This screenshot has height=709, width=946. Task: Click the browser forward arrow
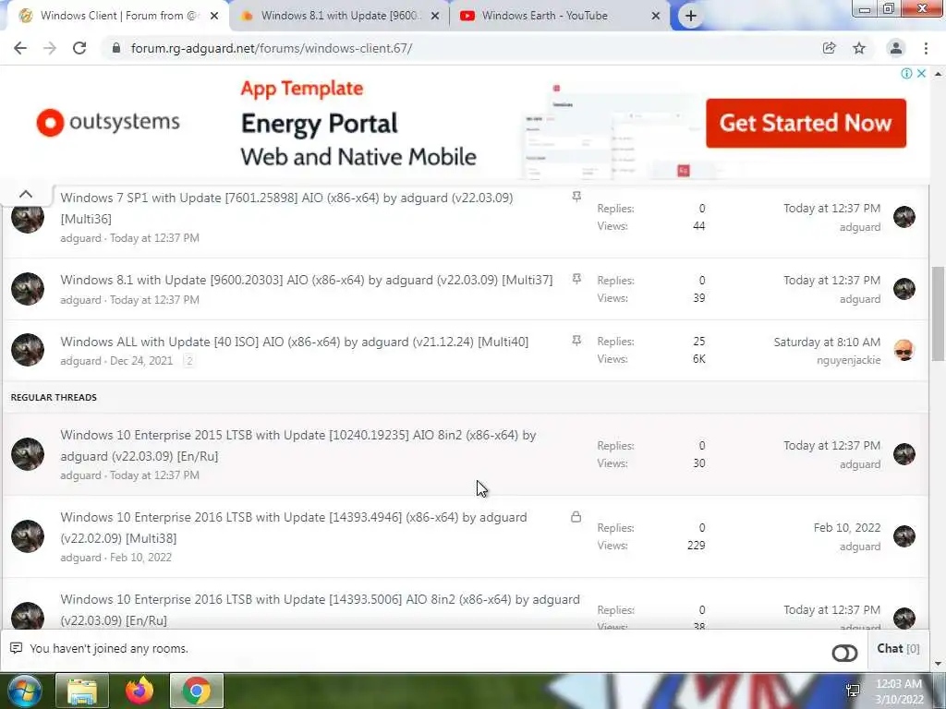click(x=50, y=48)
